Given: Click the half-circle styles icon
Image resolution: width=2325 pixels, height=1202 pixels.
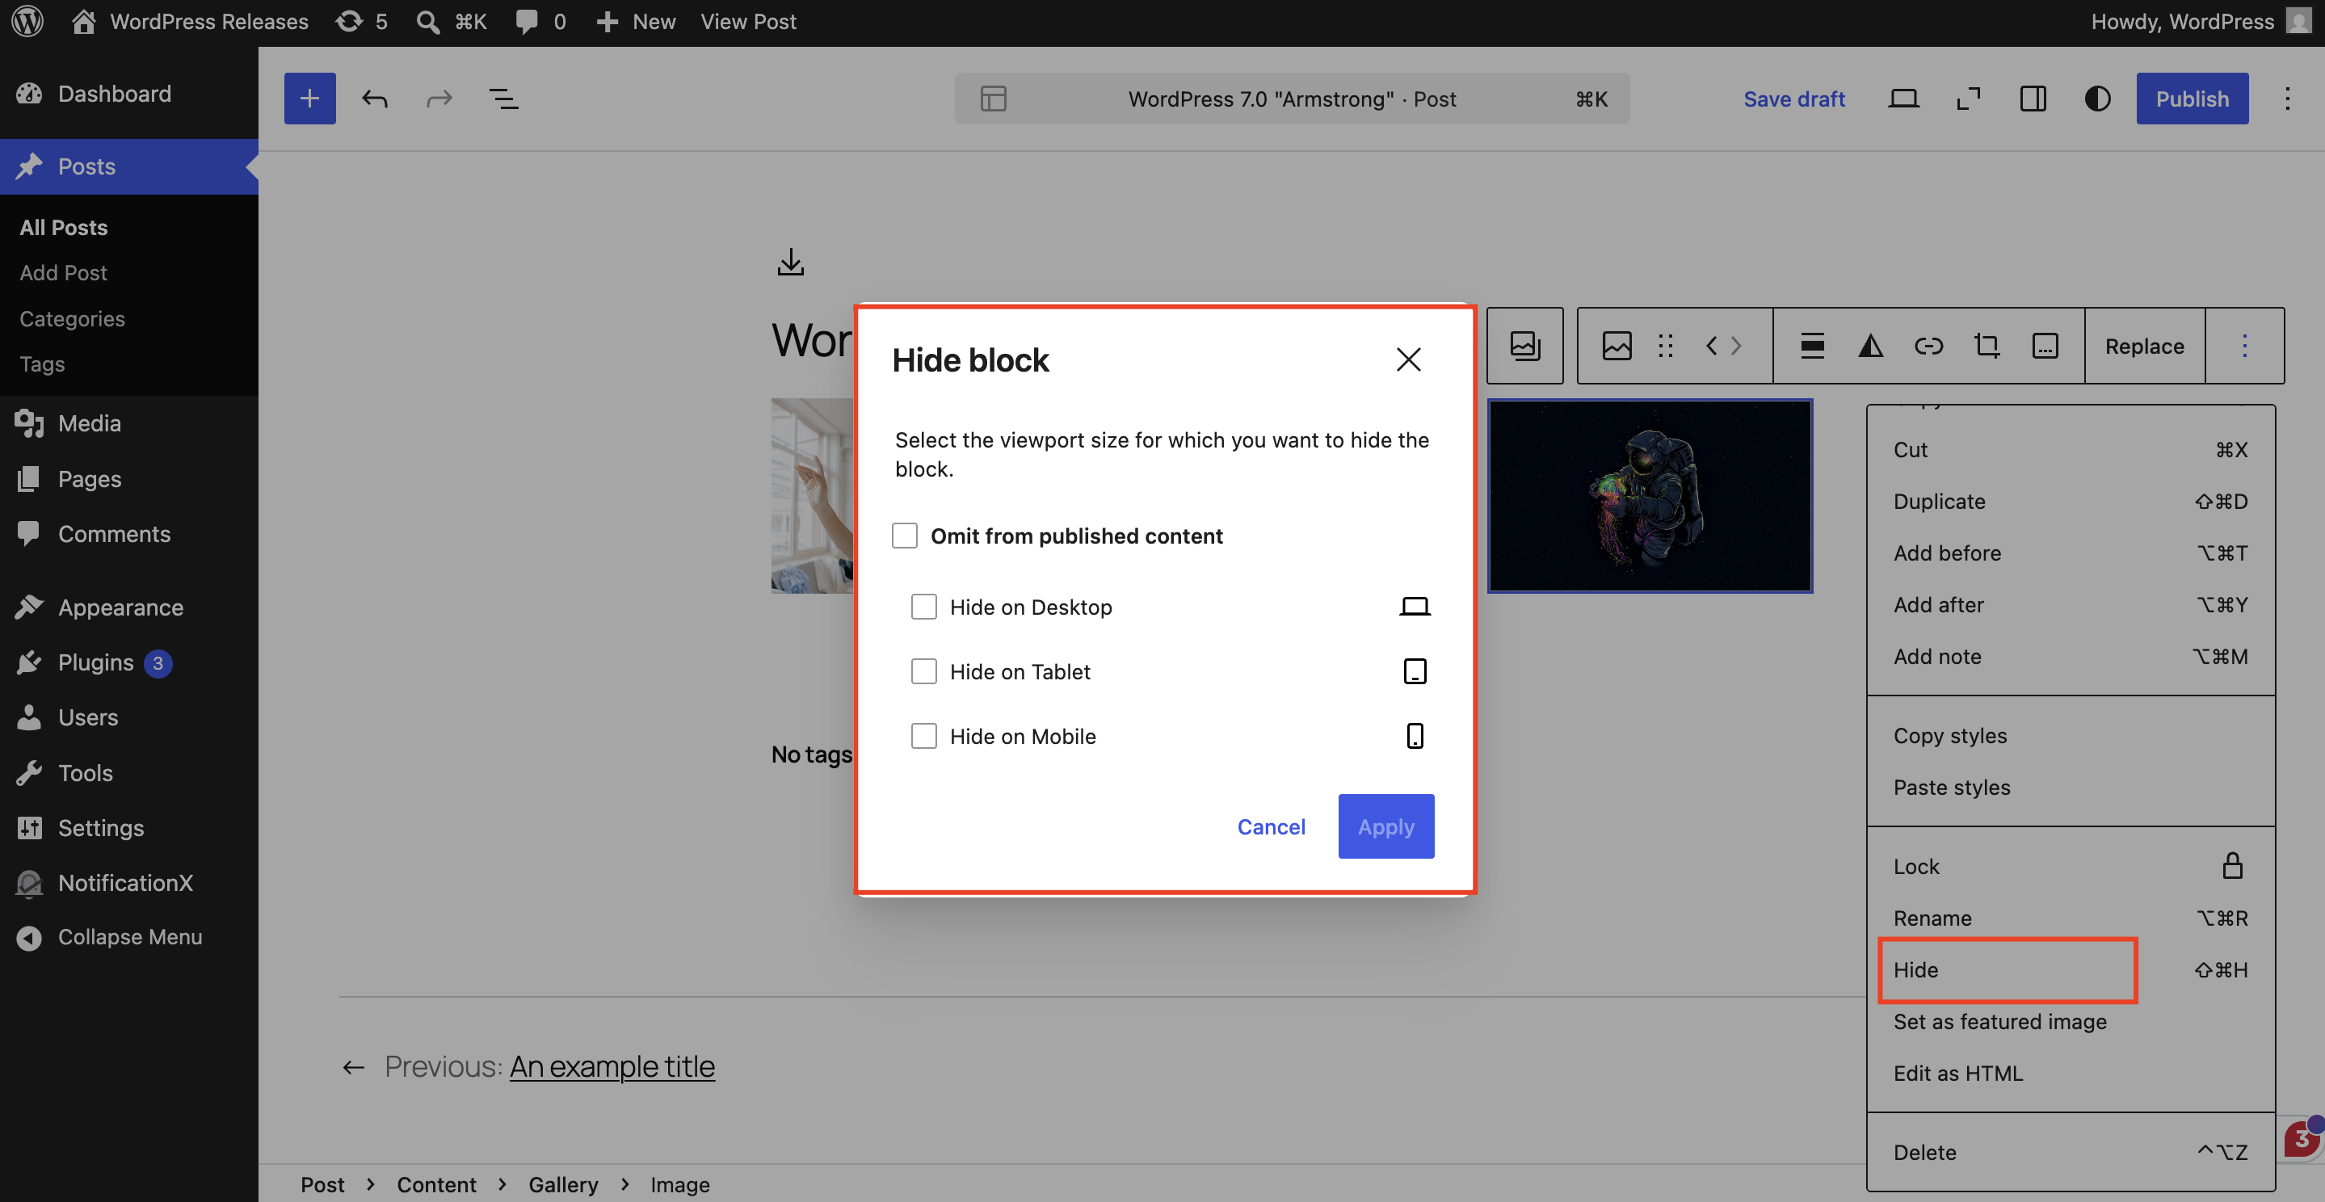Looking at the screenshot, I should [x=2097, y=99].
